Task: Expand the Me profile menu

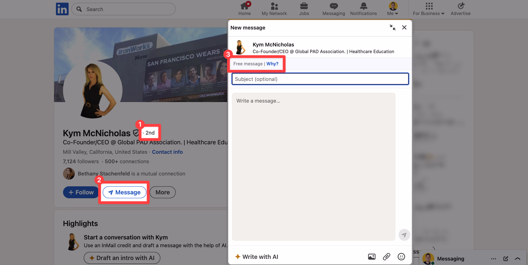Action: click(393, 9)
